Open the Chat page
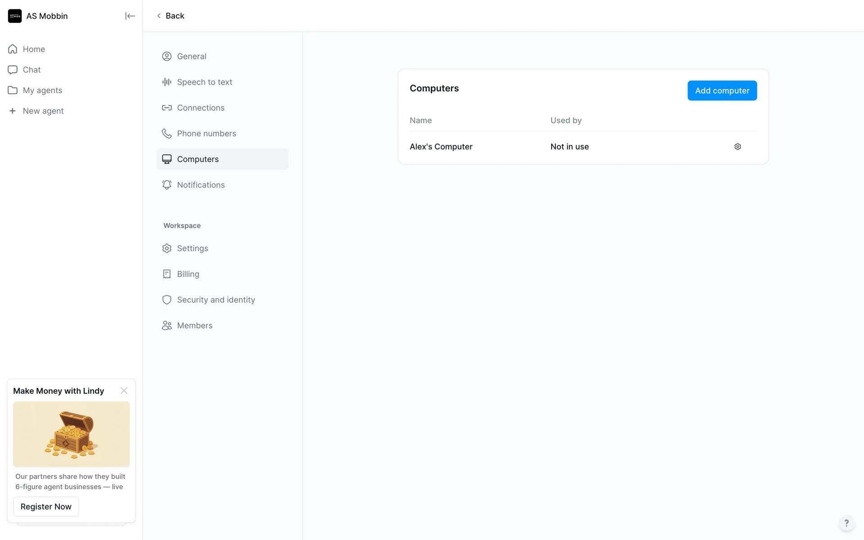The height and width of the screenshot is (540, 864). pyautogui.click(x=31, y=70)
